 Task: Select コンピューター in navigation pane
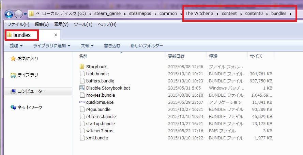[32, 91]
